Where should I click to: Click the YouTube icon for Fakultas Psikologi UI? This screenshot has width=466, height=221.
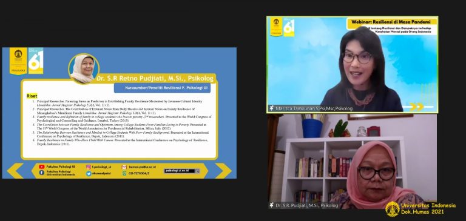pyautogui.click(x=42, y=167)
